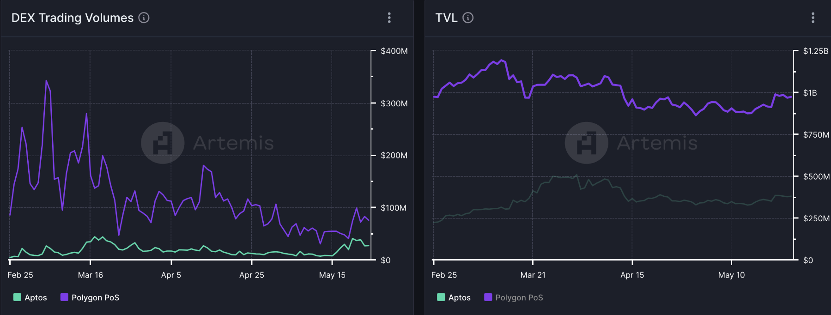831x315 pixels.
Task: Click the "$0" label on the DEX Trading Volumes axis
Action: (x=386, y=260)
